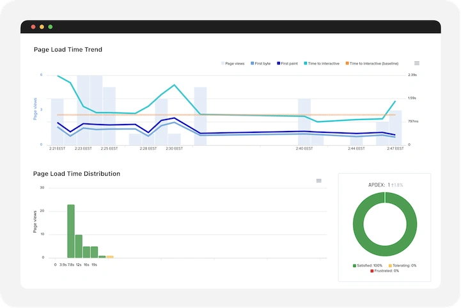Open the Page Load Time Trend chart menu
The image size is (461, 308).
point(417,63)
